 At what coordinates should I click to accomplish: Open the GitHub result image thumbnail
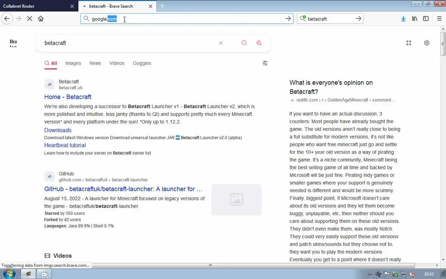236,199
